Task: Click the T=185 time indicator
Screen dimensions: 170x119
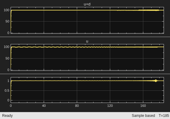Action: tap(164, 116)
